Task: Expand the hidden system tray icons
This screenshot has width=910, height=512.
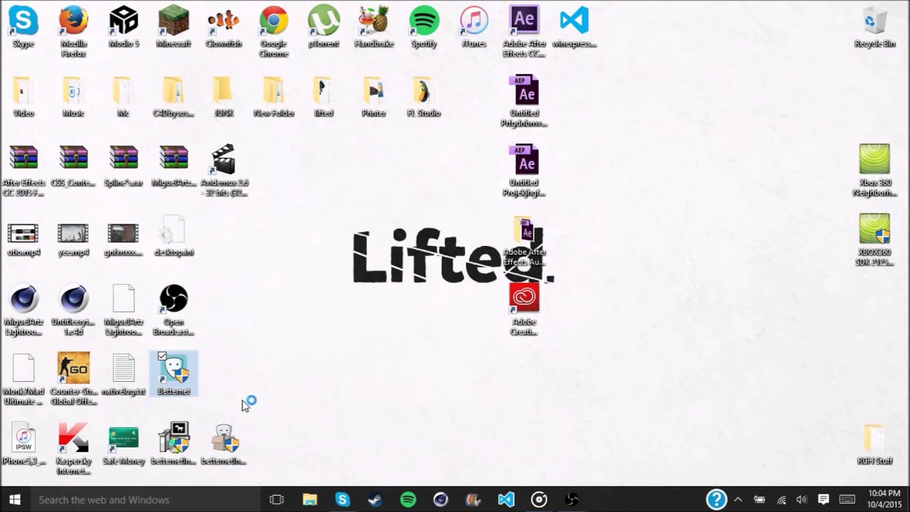Action: (738, 500)
